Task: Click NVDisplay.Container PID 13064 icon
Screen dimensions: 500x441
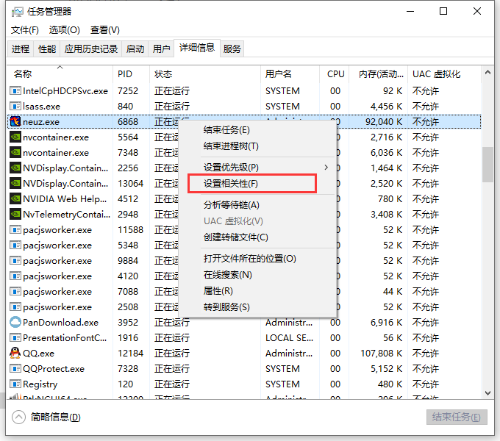Action: (15, 183)
